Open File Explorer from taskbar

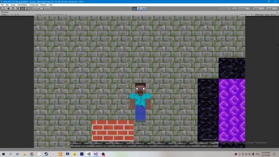click(24, 154)
